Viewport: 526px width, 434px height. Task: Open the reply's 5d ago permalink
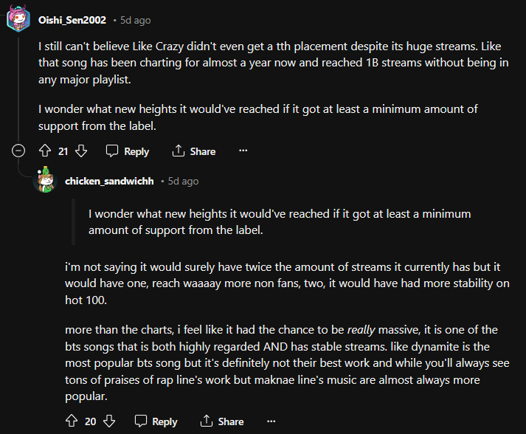[x=183, y=181]
